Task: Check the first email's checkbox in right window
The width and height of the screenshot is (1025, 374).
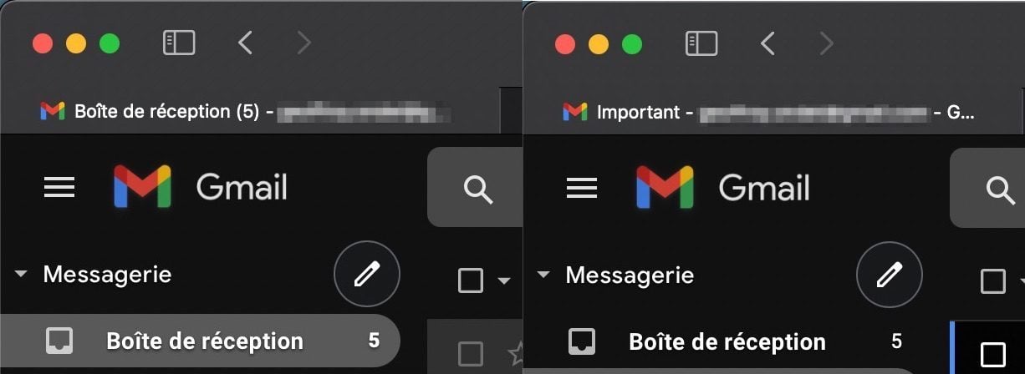Action: point(992,353)
